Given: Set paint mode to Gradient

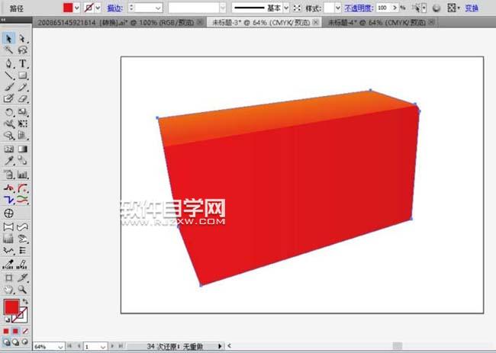Looking at the screenshot, I should (15, 331).
